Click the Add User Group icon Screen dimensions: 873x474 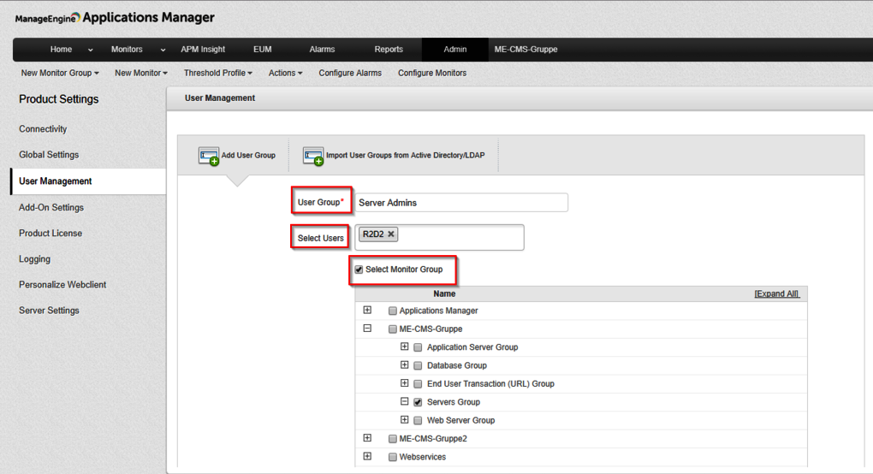pyautogui.click(x=209, y=156)
